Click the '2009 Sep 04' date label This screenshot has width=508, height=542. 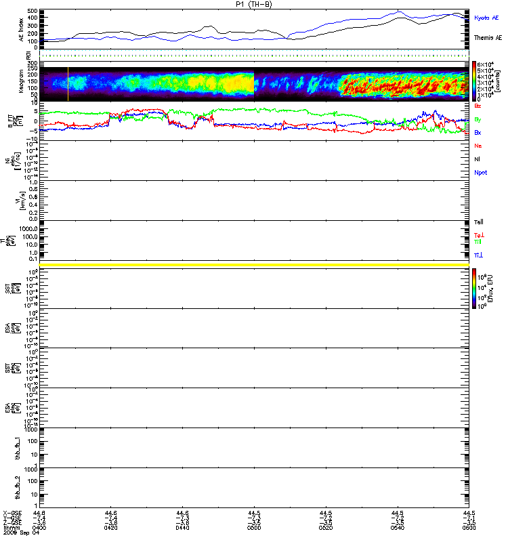point(22,533)
